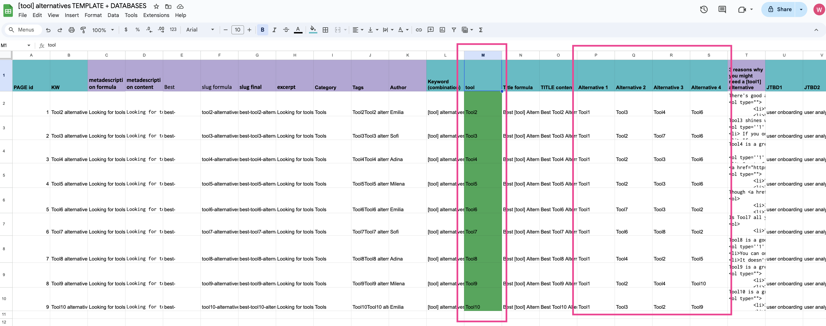
Task: Open the Functions sigma icon
Action: click(481, 30)
